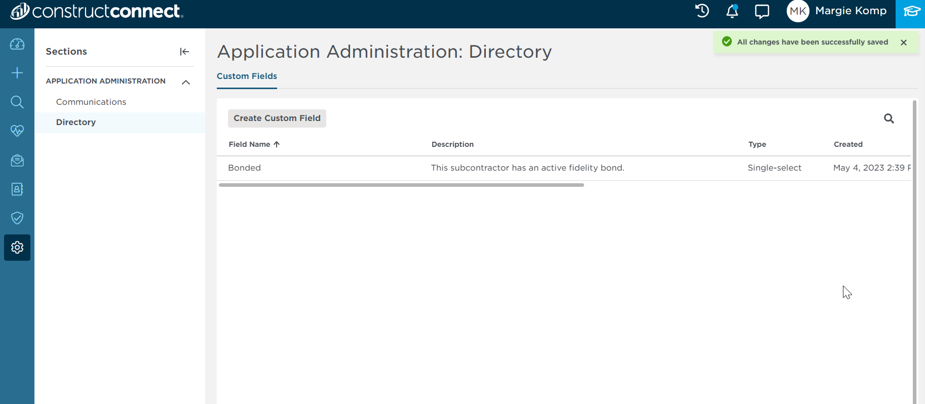Image resolution: width=925 pixels, height=404 pixels.
Task: Click the heart pulse sidebar icon
Action: (17, 131)
